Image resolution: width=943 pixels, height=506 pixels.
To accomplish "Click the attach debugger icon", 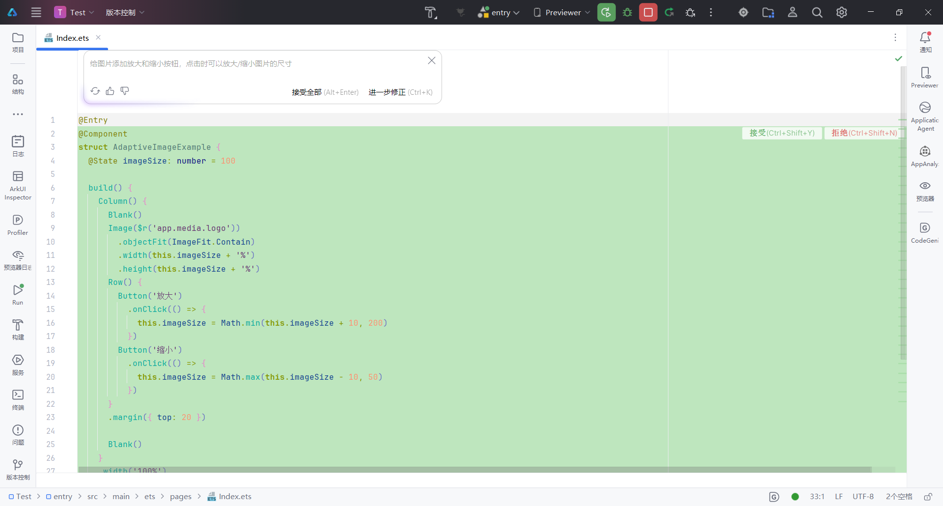I will click(690, 12).
